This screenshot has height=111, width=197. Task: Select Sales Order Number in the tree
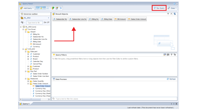click(x=40, y=74)
